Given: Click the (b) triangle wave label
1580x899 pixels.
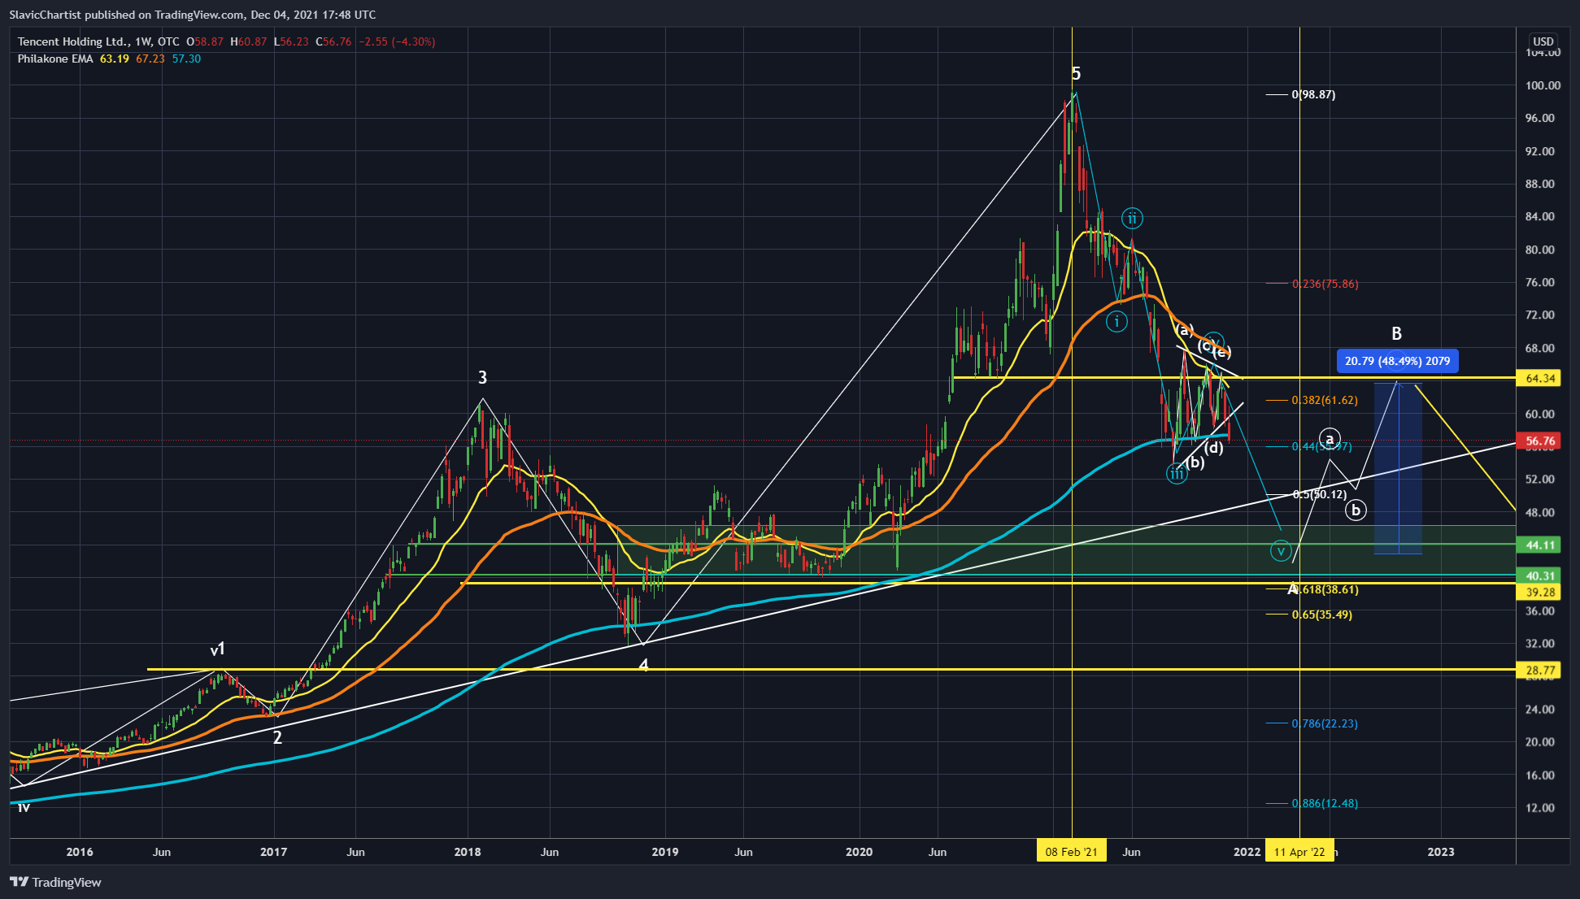Looking at the screenshot, I should point(1194,463).
